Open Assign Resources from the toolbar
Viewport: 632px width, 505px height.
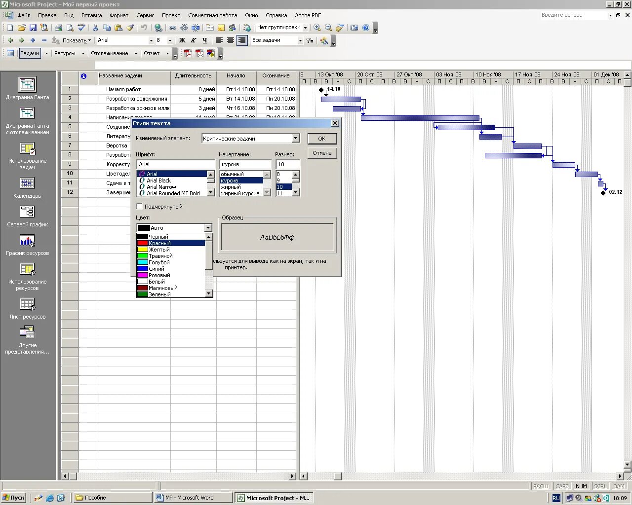pyautogui.click(x=233, y=28)
